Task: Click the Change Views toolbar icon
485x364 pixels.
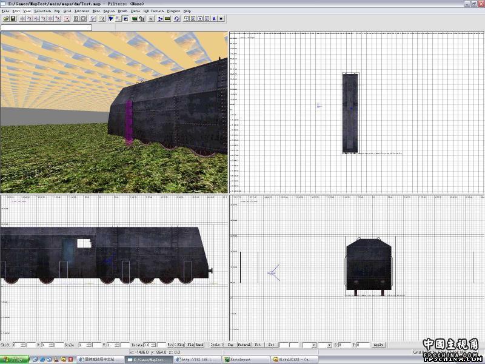Action: (93, 19)
